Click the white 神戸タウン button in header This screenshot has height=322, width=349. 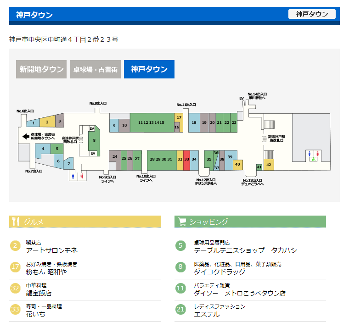click(312, 14)
